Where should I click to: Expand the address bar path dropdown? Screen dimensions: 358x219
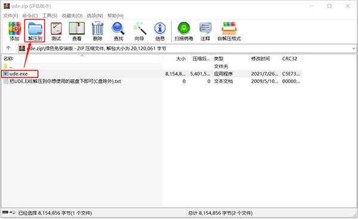(x=354, y=48)
